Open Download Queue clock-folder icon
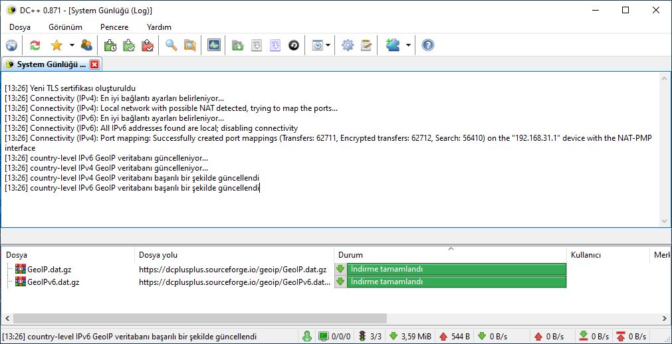Viewport: 672px width, 344px height. 110,45
